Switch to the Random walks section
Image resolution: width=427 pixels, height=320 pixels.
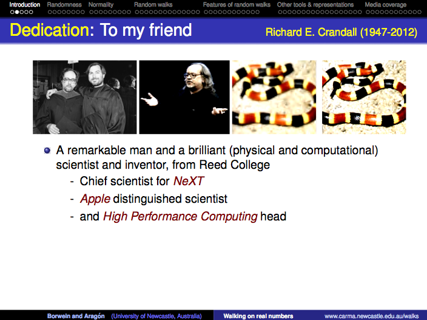point(153,4)
